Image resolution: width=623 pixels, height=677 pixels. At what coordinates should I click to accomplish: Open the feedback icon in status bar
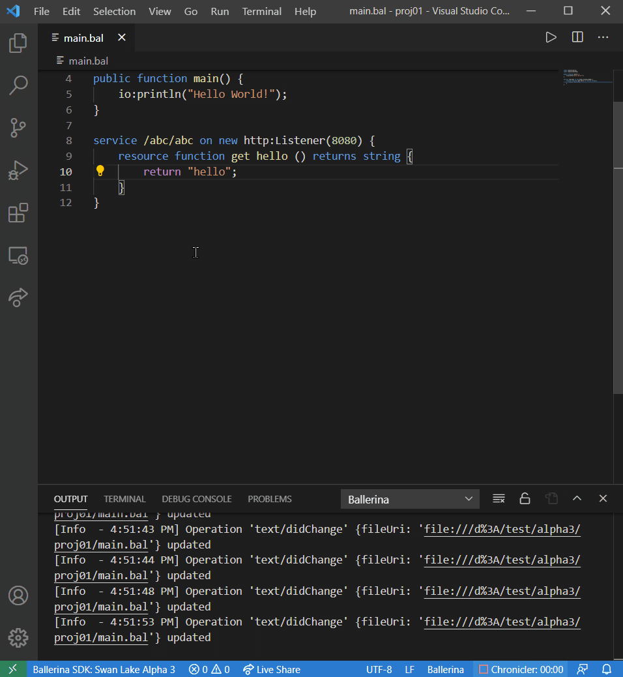click(x=583, y=669)
